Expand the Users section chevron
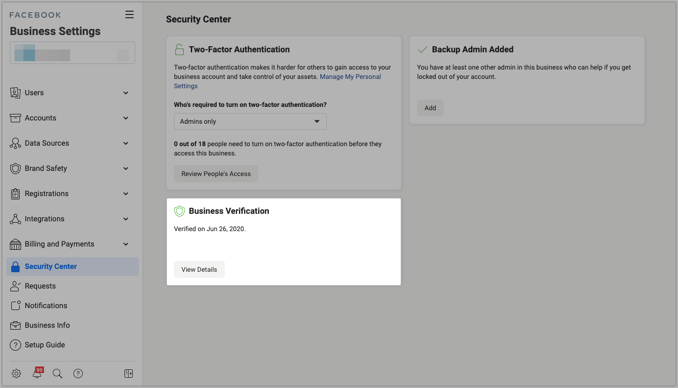This screenshot has height=388, width=678. [126, 93]
